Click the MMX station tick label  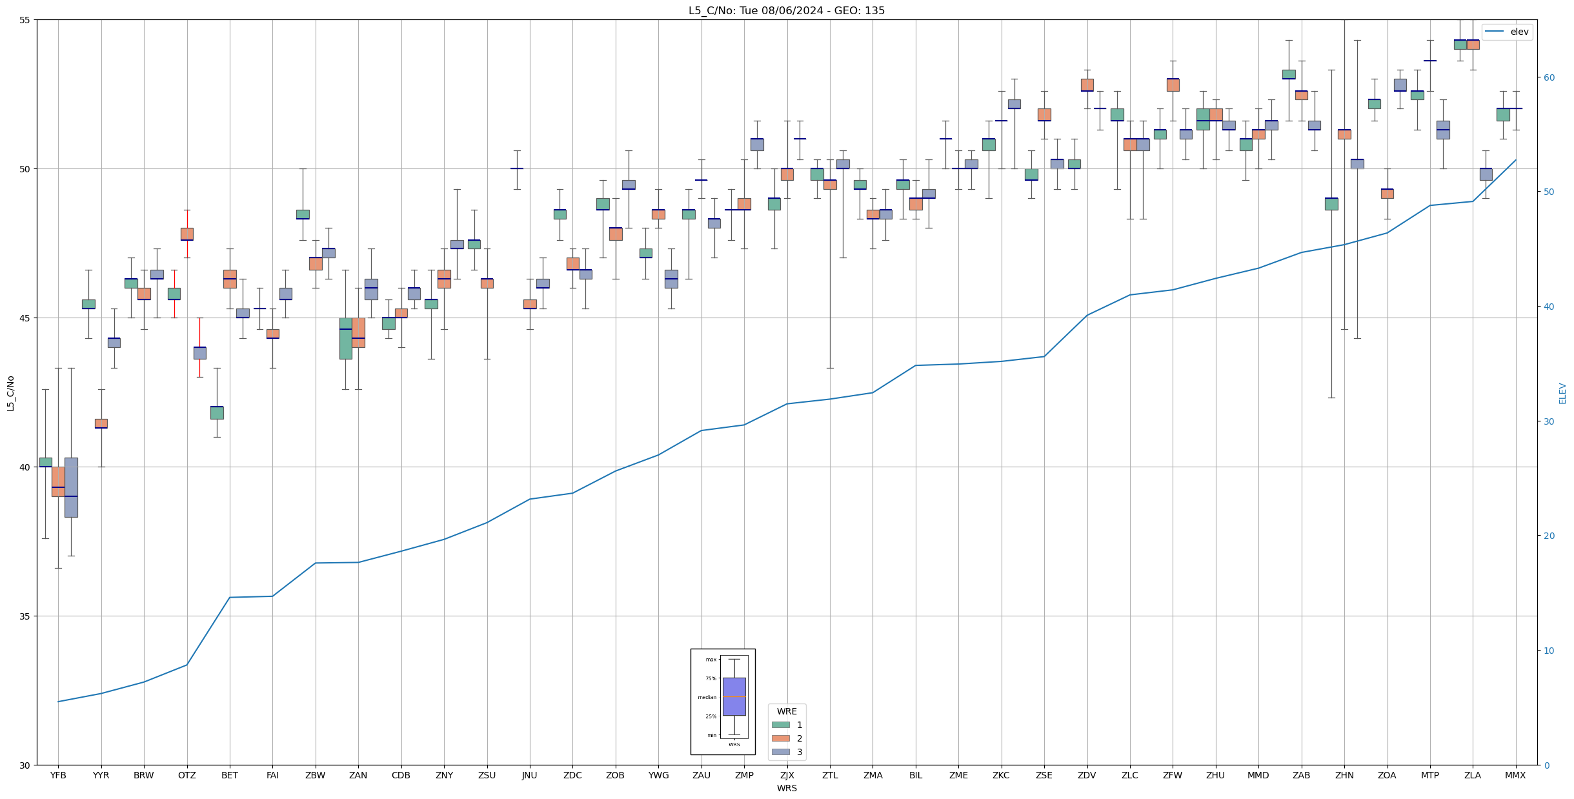1515,775
